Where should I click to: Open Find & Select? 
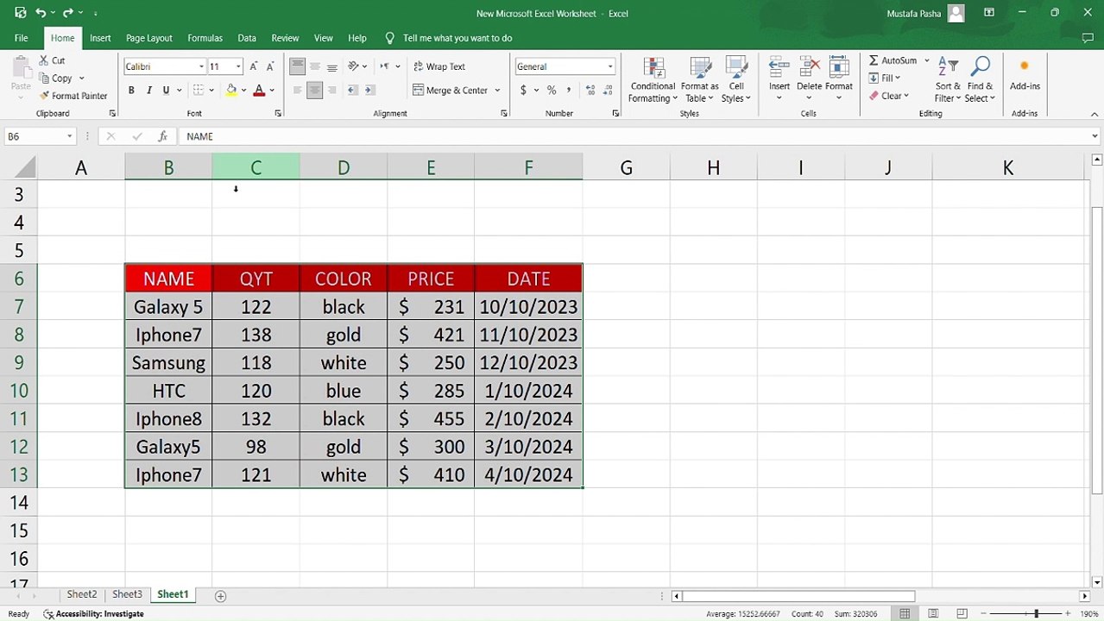click(x=980, y=79)
